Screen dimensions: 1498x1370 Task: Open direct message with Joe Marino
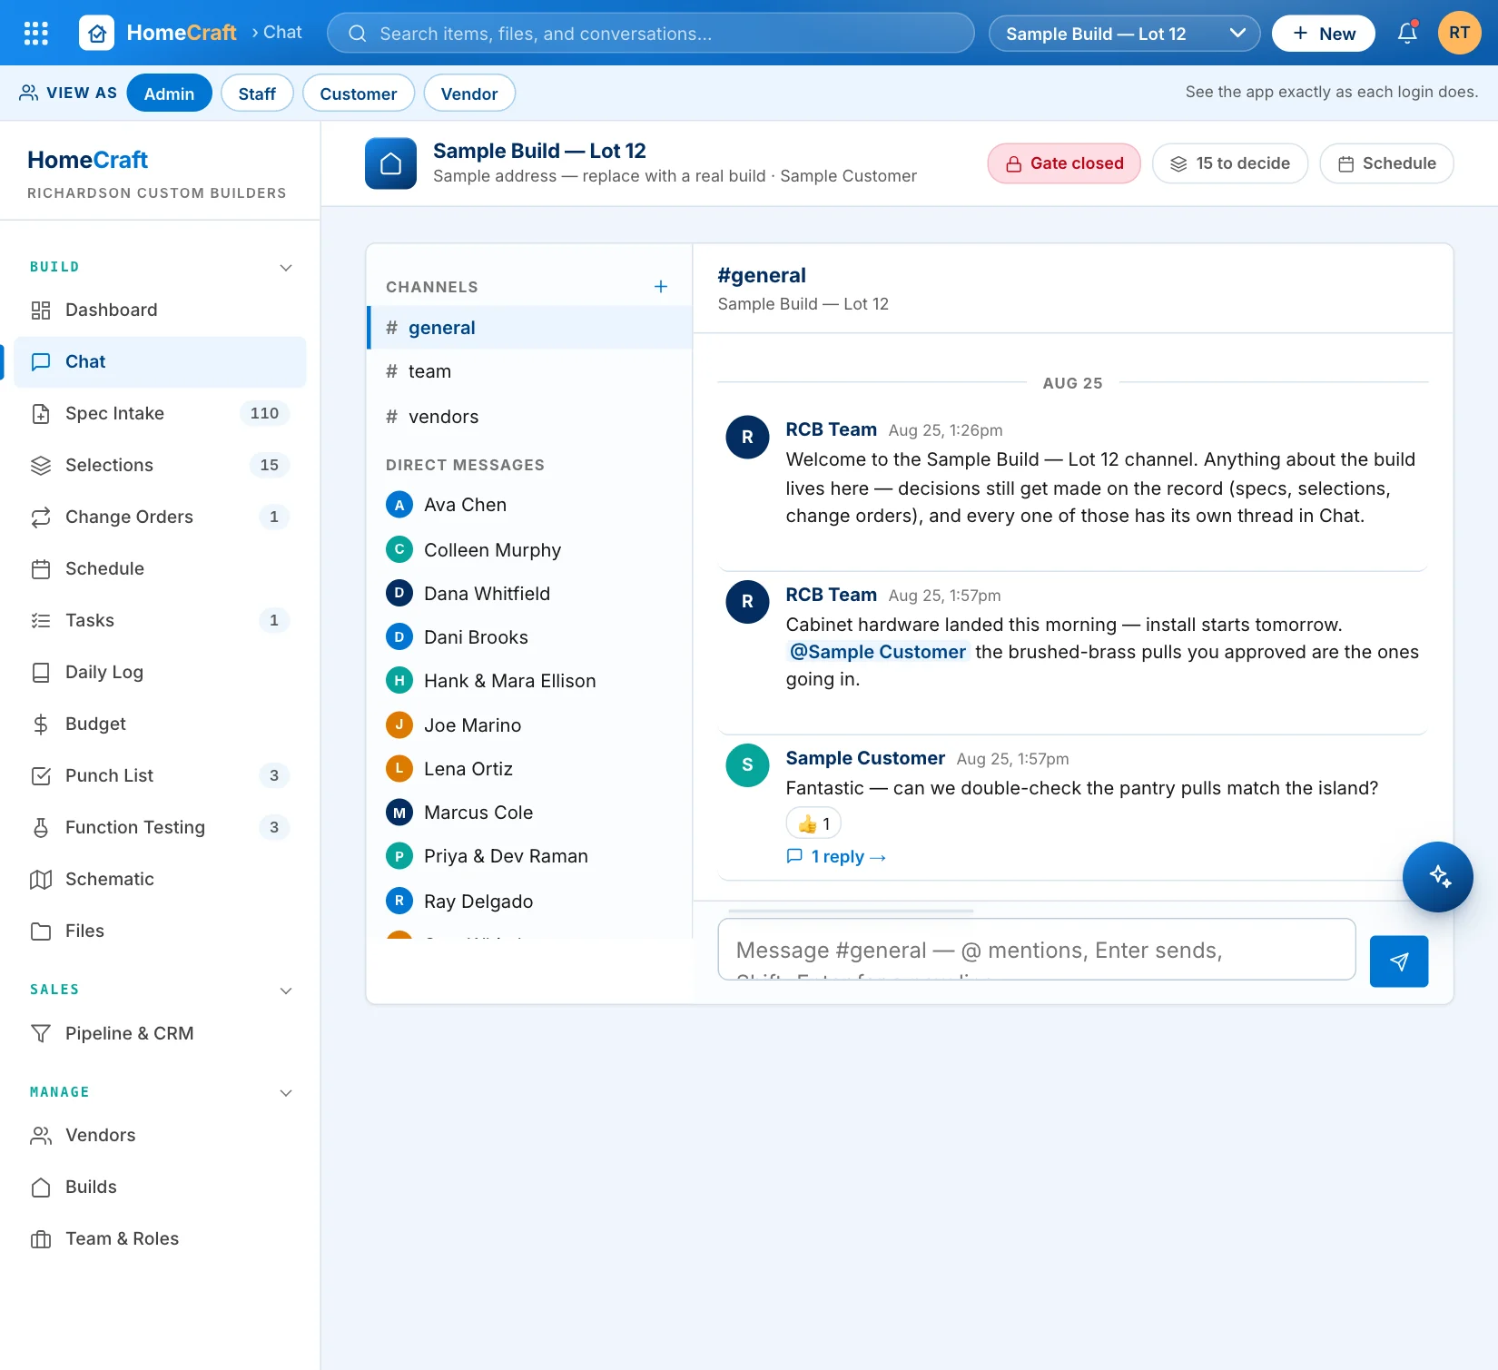tap(530, 725)
